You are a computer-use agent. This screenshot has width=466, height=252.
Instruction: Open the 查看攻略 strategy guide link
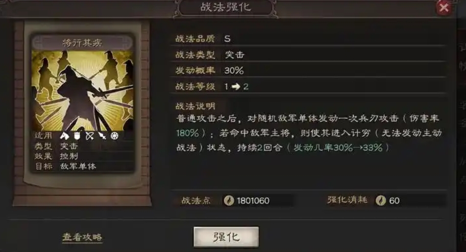click(x=82, y=237)
